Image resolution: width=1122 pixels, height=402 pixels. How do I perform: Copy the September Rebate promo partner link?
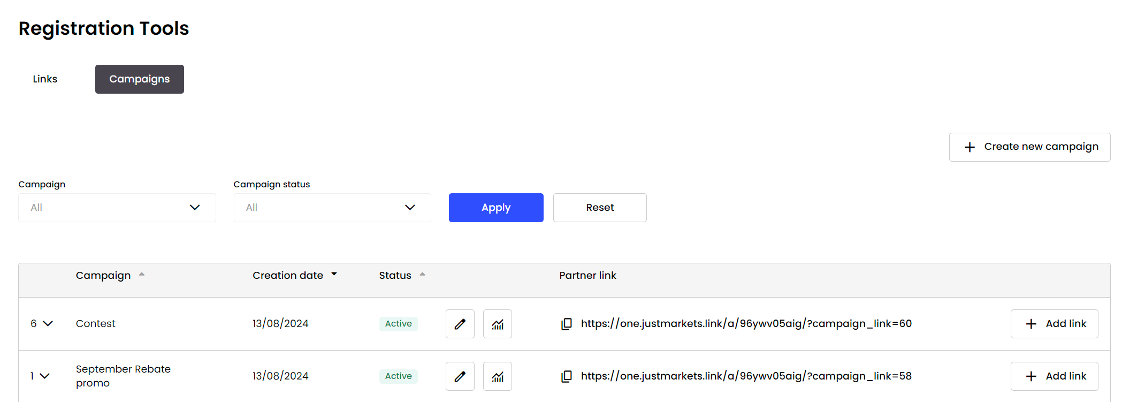[567, 376]
